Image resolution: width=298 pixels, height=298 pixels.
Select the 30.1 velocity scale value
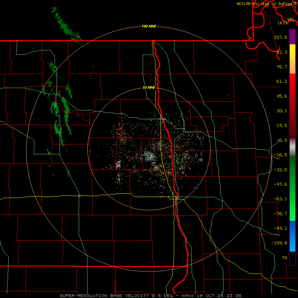click(282, 111)
